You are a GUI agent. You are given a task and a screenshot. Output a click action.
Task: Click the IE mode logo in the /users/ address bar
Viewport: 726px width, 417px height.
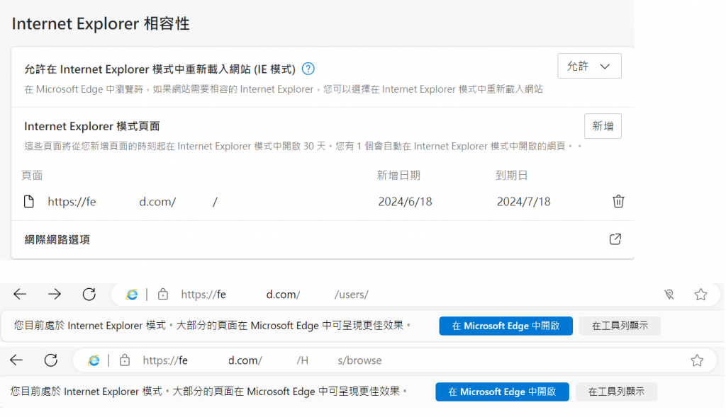[x=132, y=295]
